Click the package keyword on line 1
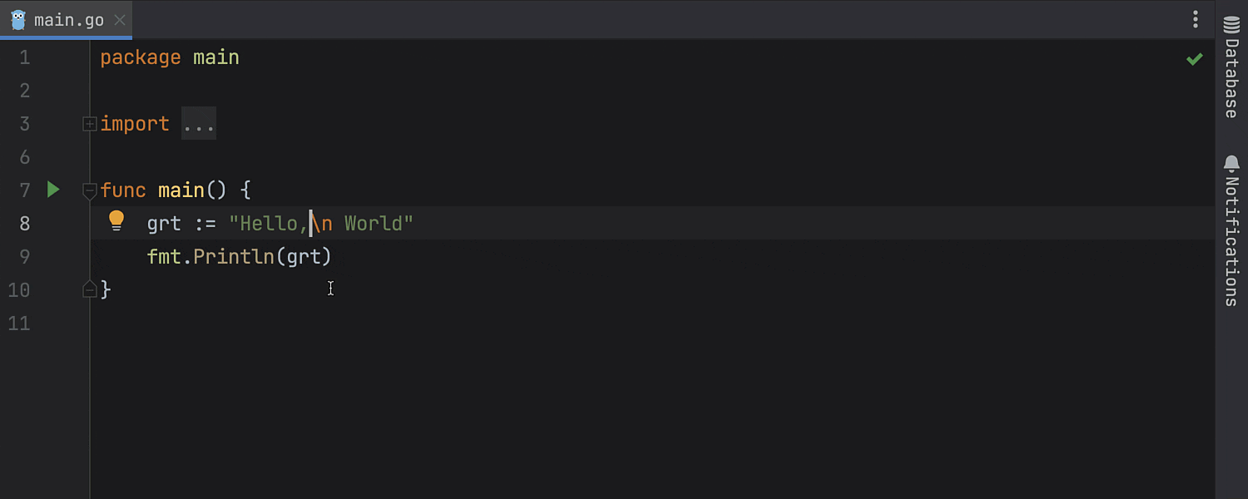Screen dimensions: 1248x499 coord(140,57)
